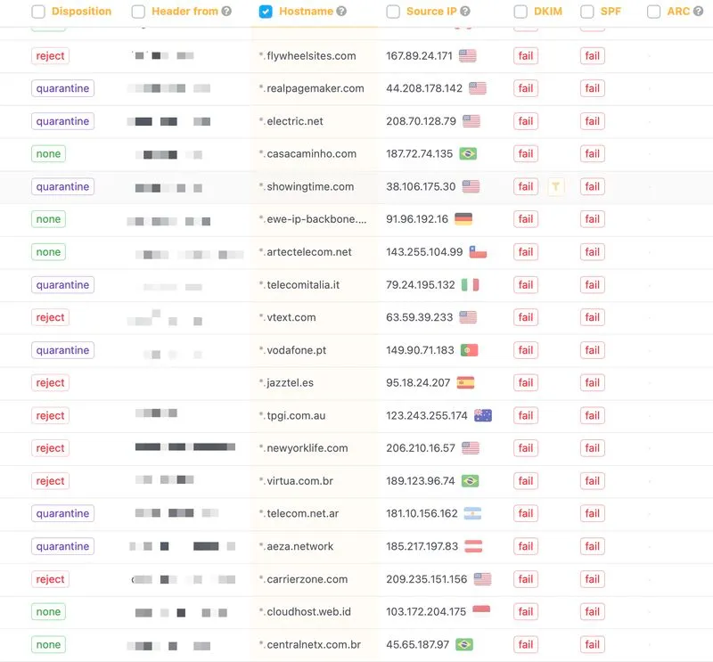Click the quarantine badge on realpagemaker.com row
The height and width of the screenshot is (662, 713).
pos(62,88)
